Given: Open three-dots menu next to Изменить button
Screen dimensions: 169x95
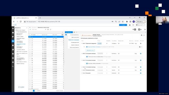Looking at the screenshot, I should coord(77,32).
